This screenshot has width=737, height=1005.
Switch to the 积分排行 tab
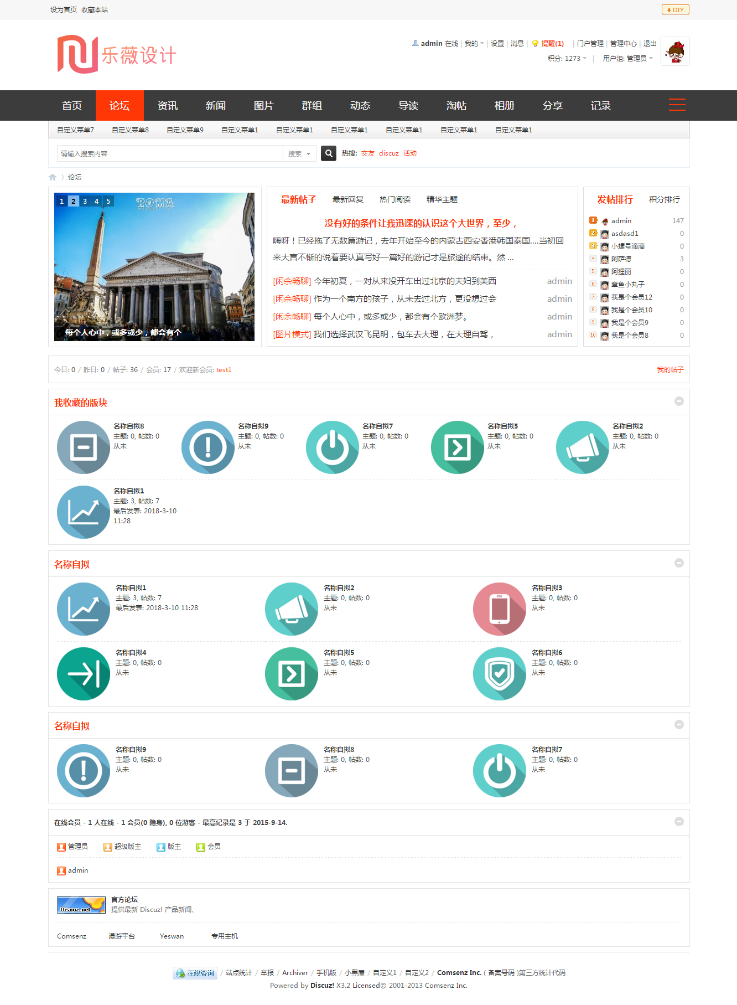click(664, 199)
